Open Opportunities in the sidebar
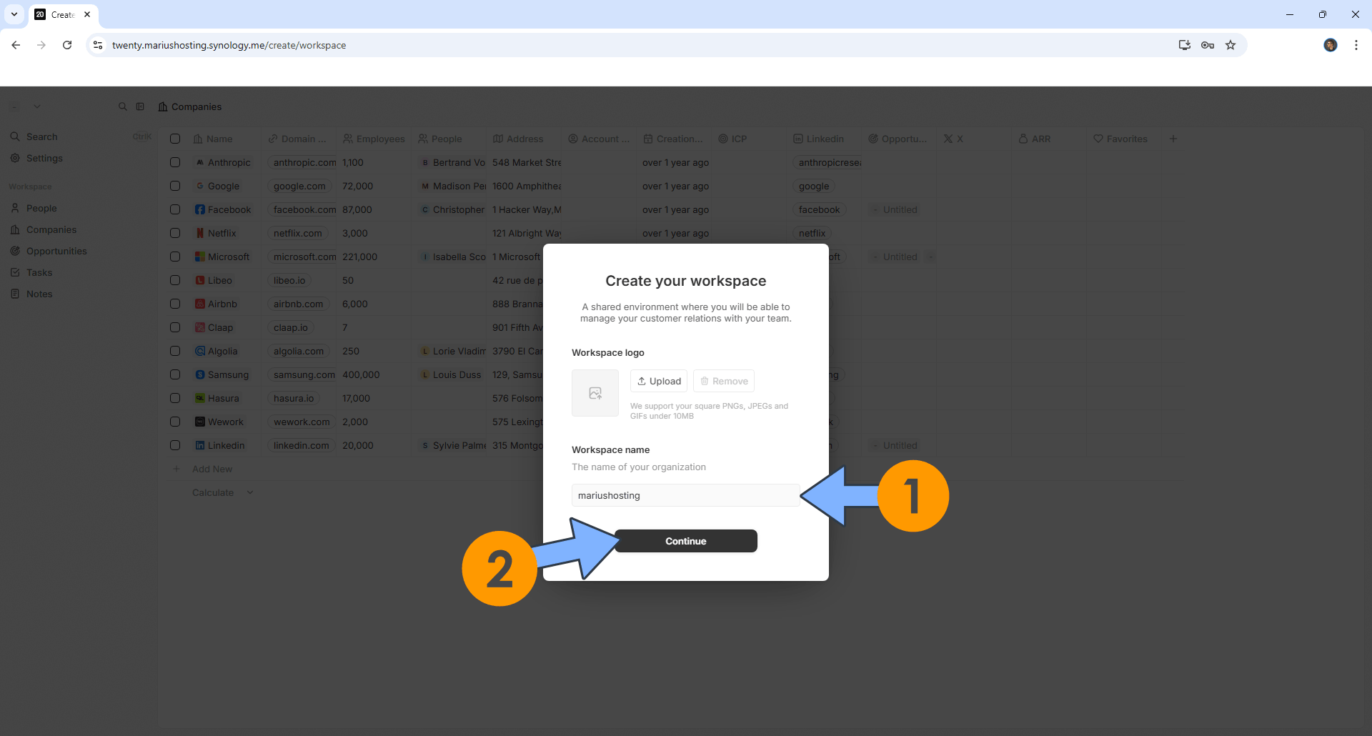 (56, 251)
